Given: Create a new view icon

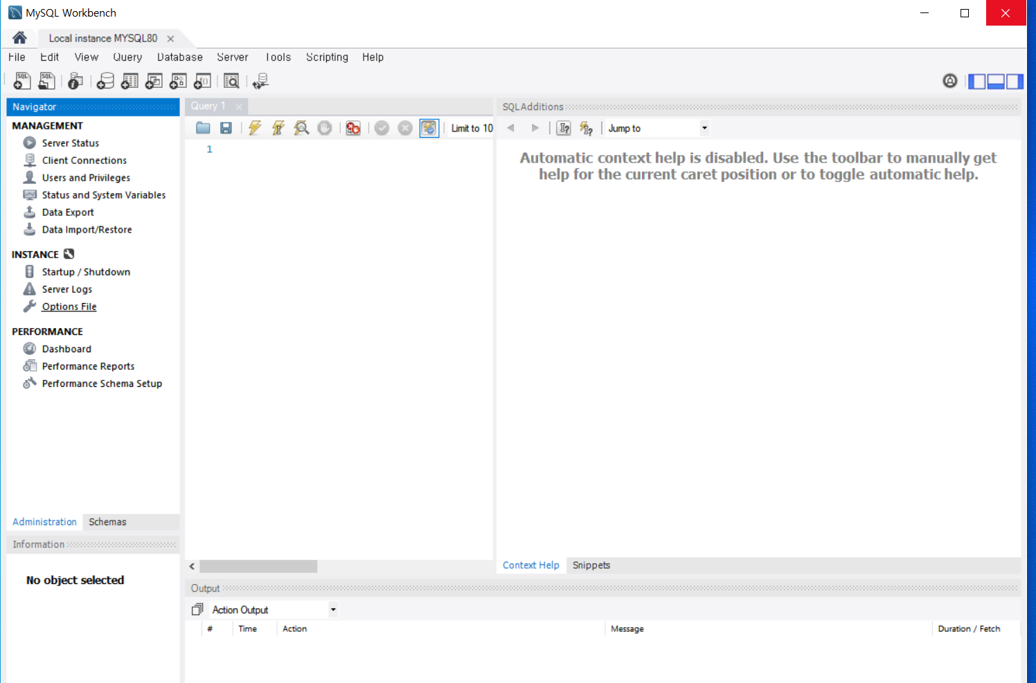Looking at the screenshot, I should tap(154, 81).
